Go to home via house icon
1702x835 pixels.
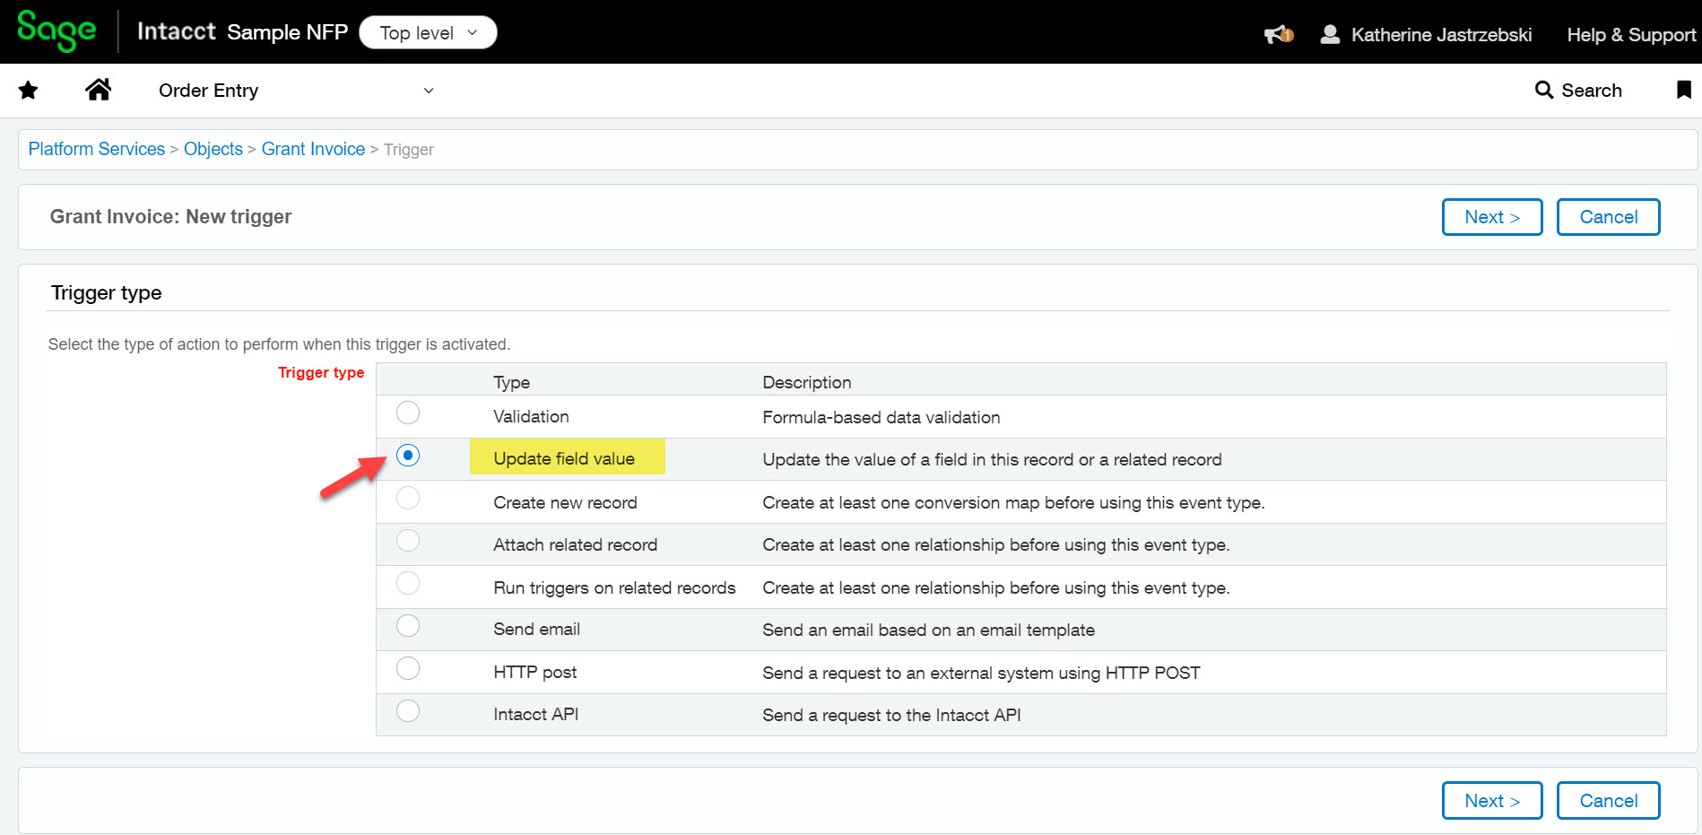tap(98, 90)
